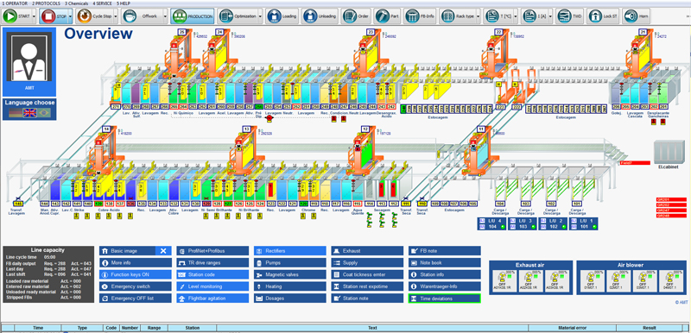Image resolution: width=691 pixels, height=333 pixels.
Task: Select the British flag language icon
Action: (30, 113)
